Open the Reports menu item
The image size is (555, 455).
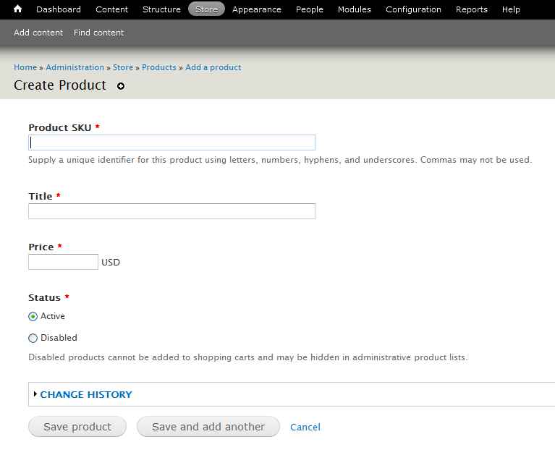pos(471,9)
